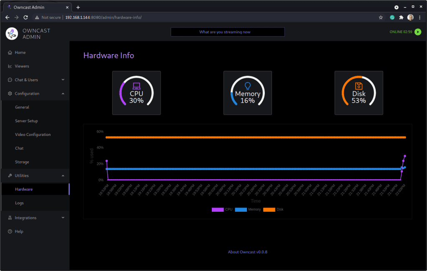The width and height of the screenshot is (427, 271).
Task: Reload the page using the refresh icon
Action: (26, 18)
